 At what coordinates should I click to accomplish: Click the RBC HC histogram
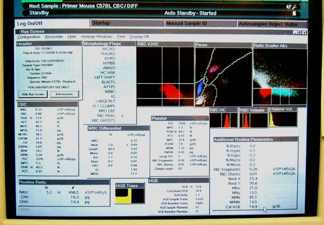pos(223,120)
